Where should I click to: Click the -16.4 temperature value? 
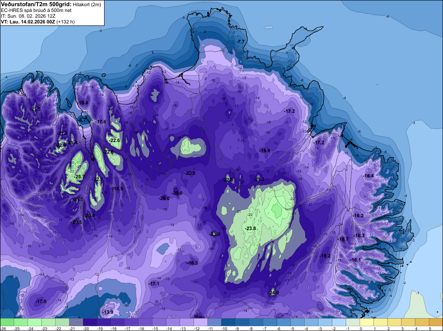pos(368,176)
